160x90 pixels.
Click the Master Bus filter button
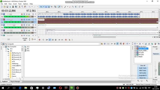[143, 78]
